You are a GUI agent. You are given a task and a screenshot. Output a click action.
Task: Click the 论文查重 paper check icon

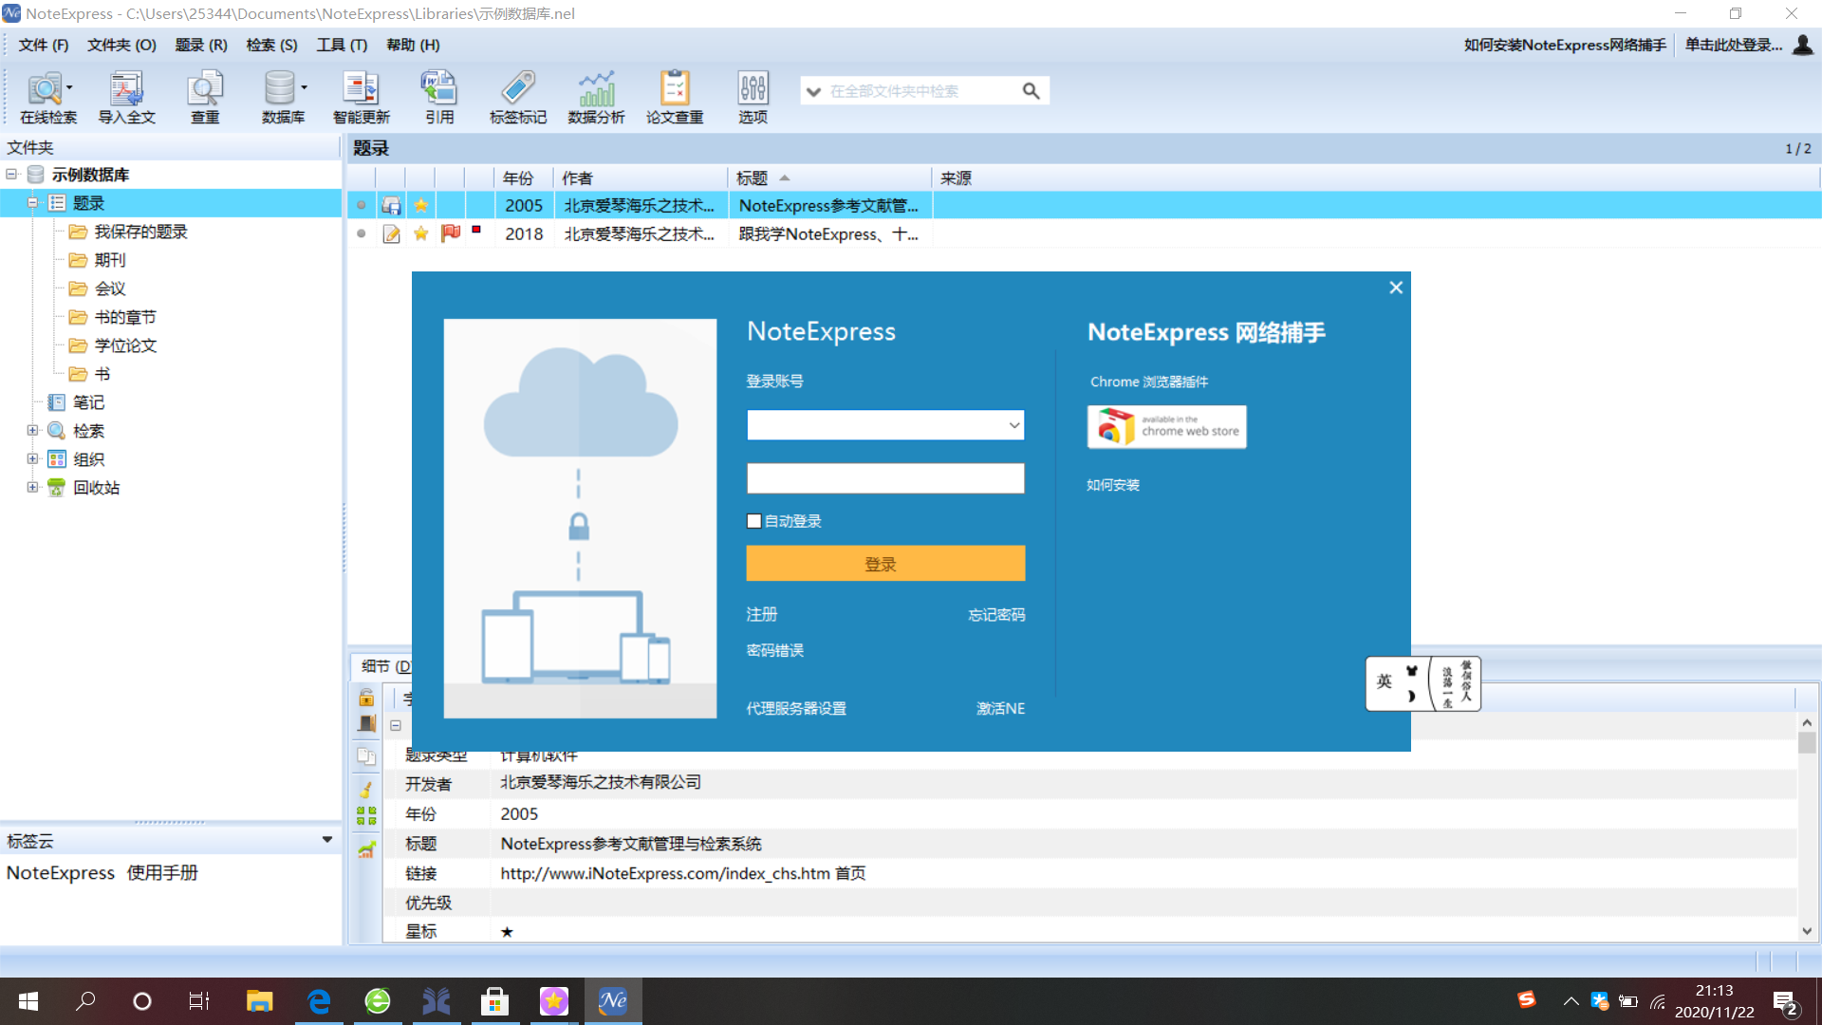[x=675, y=97]
